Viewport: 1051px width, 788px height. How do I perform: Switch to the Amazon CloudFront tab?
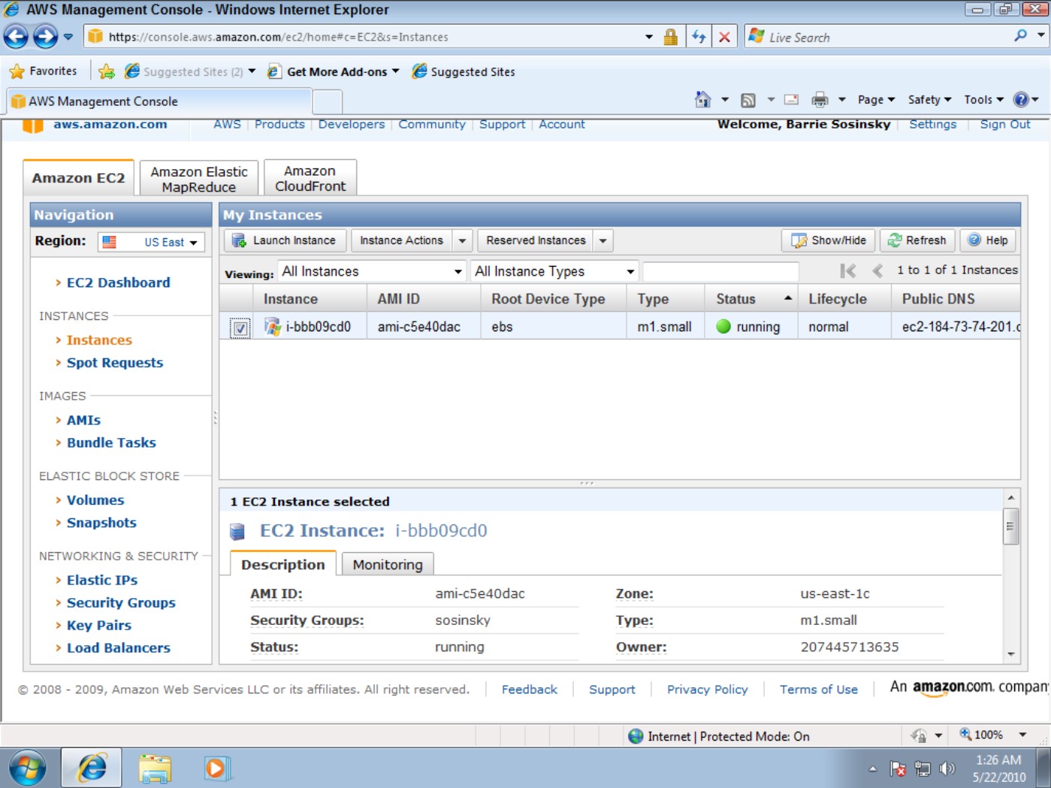point(310,179)
